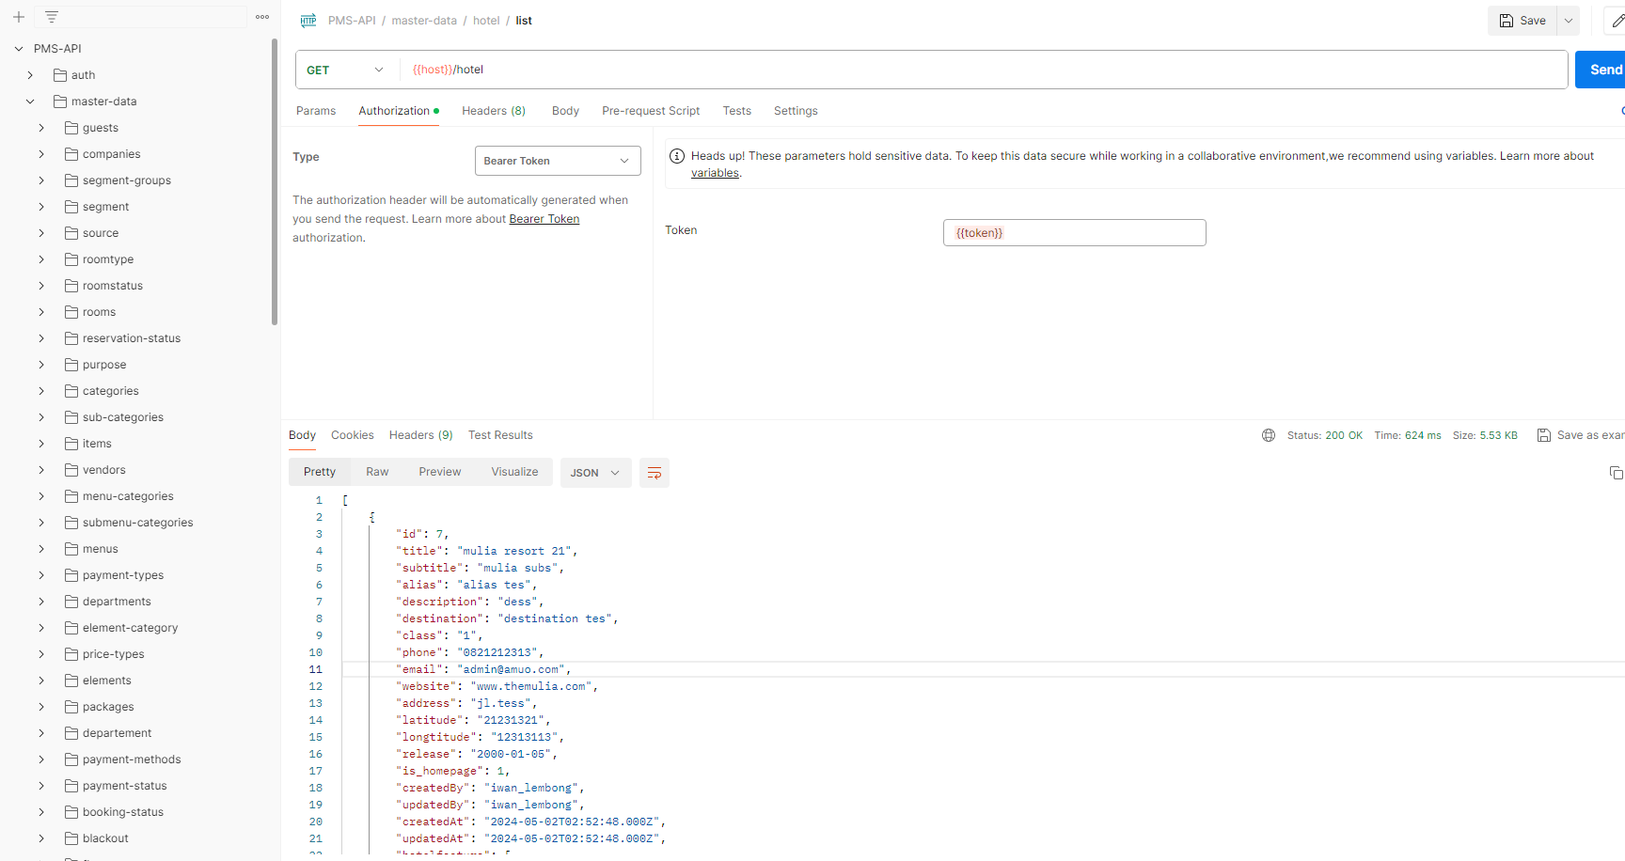Expand the guests folder
1625x861 pixels.
(x=41, y=128)
